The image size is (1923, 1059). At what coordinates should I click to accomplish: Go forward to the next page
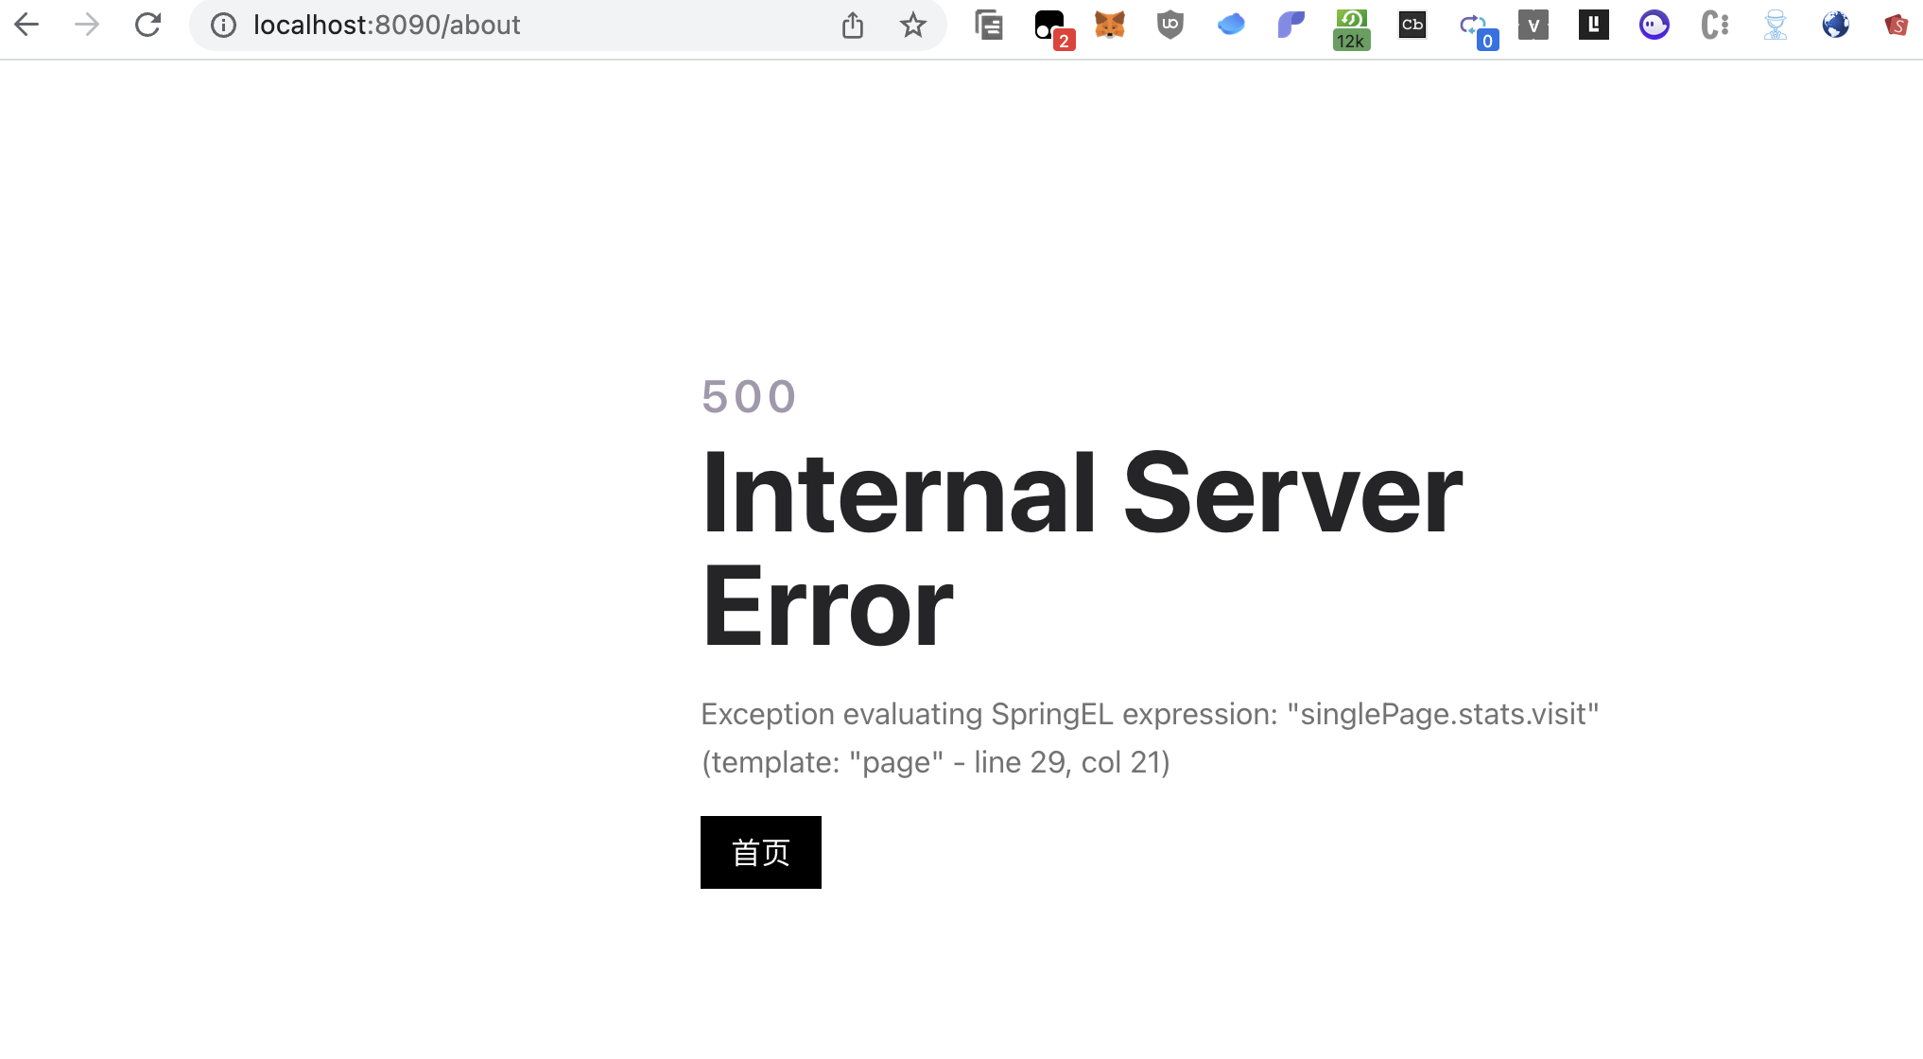tap(87, 25)
